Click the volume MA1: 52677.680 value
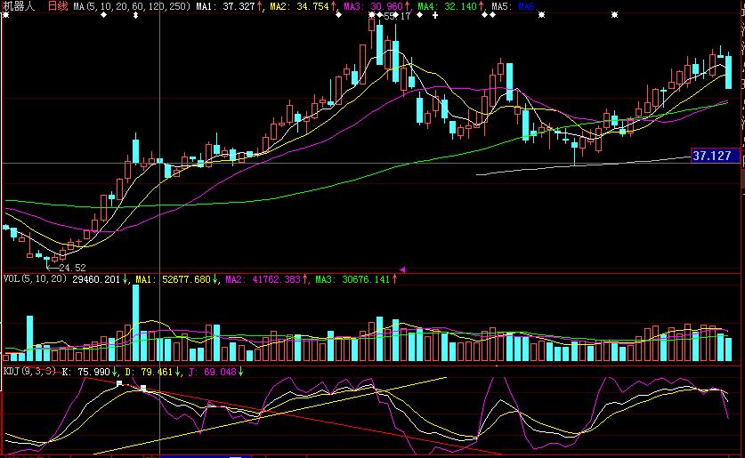Screen dimensions: 745x458 173,279
